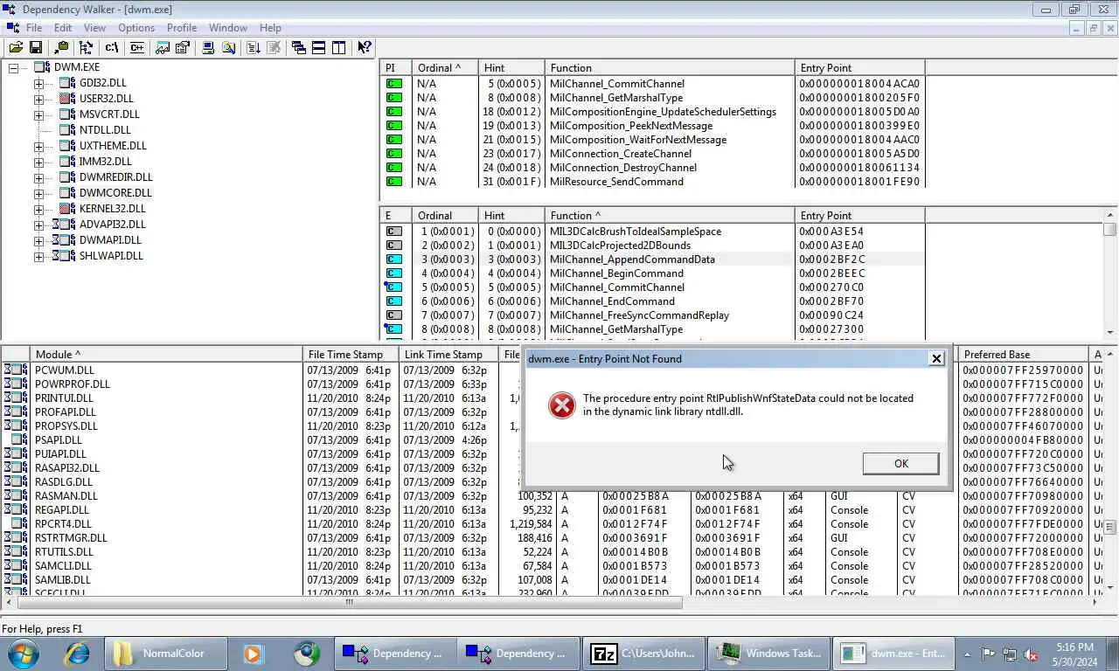Click the Tile Vertically toolbar icon
The height and width of the screenshot is (671, 1119).
tap(339, 47)
